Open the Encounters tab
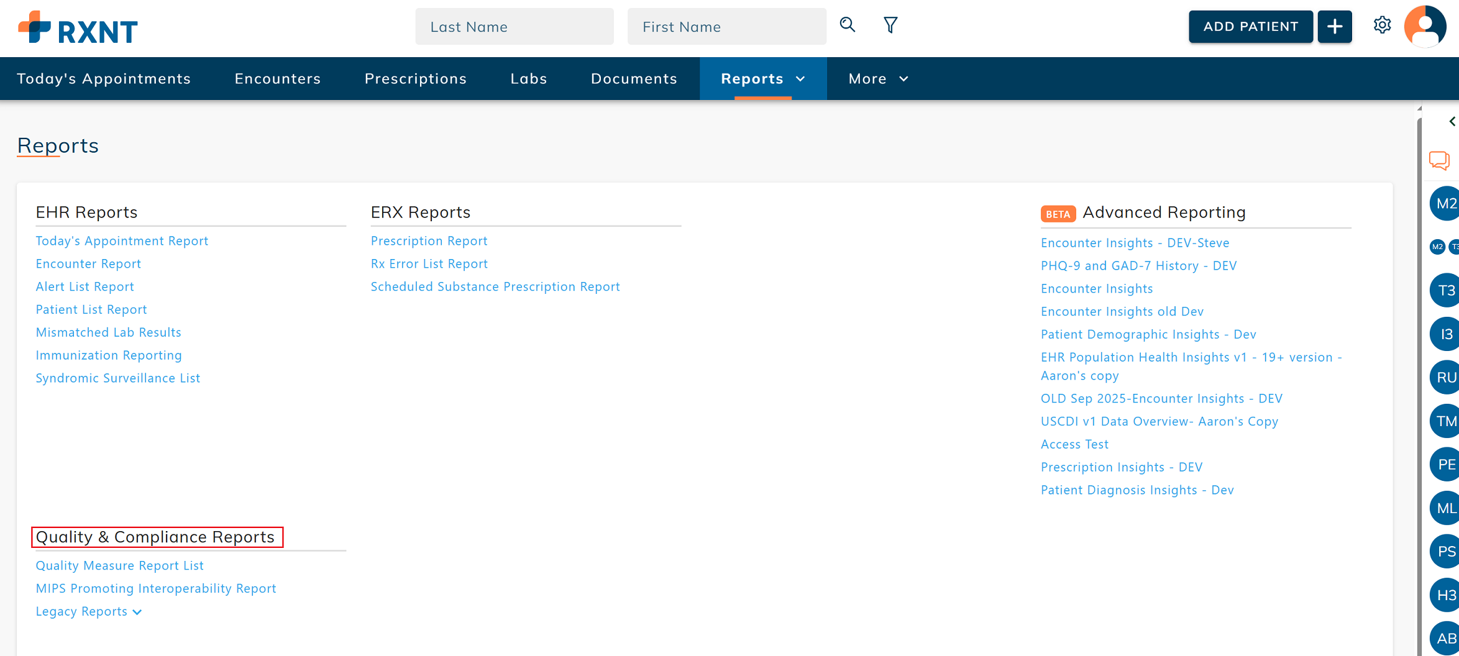Viewport: 1459px width, 656px height. (278, 79)
